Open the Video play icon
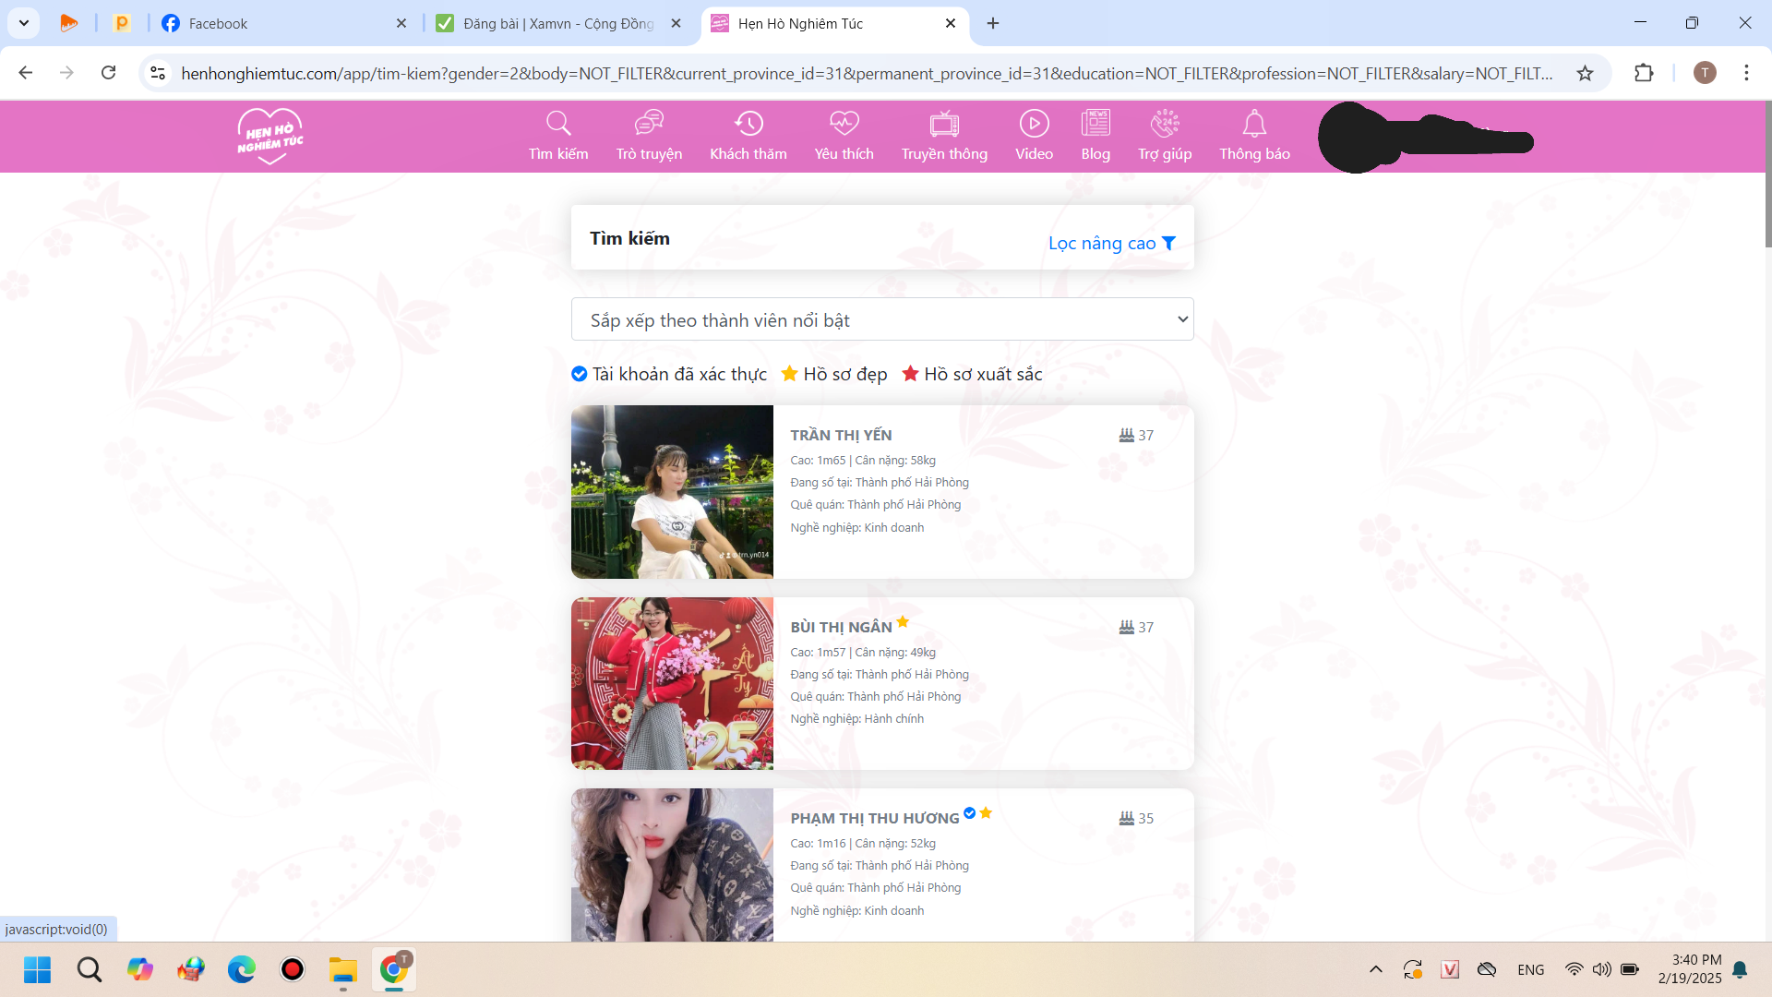The width and height of the screenshot is (1772, 997). [1034, 124]
